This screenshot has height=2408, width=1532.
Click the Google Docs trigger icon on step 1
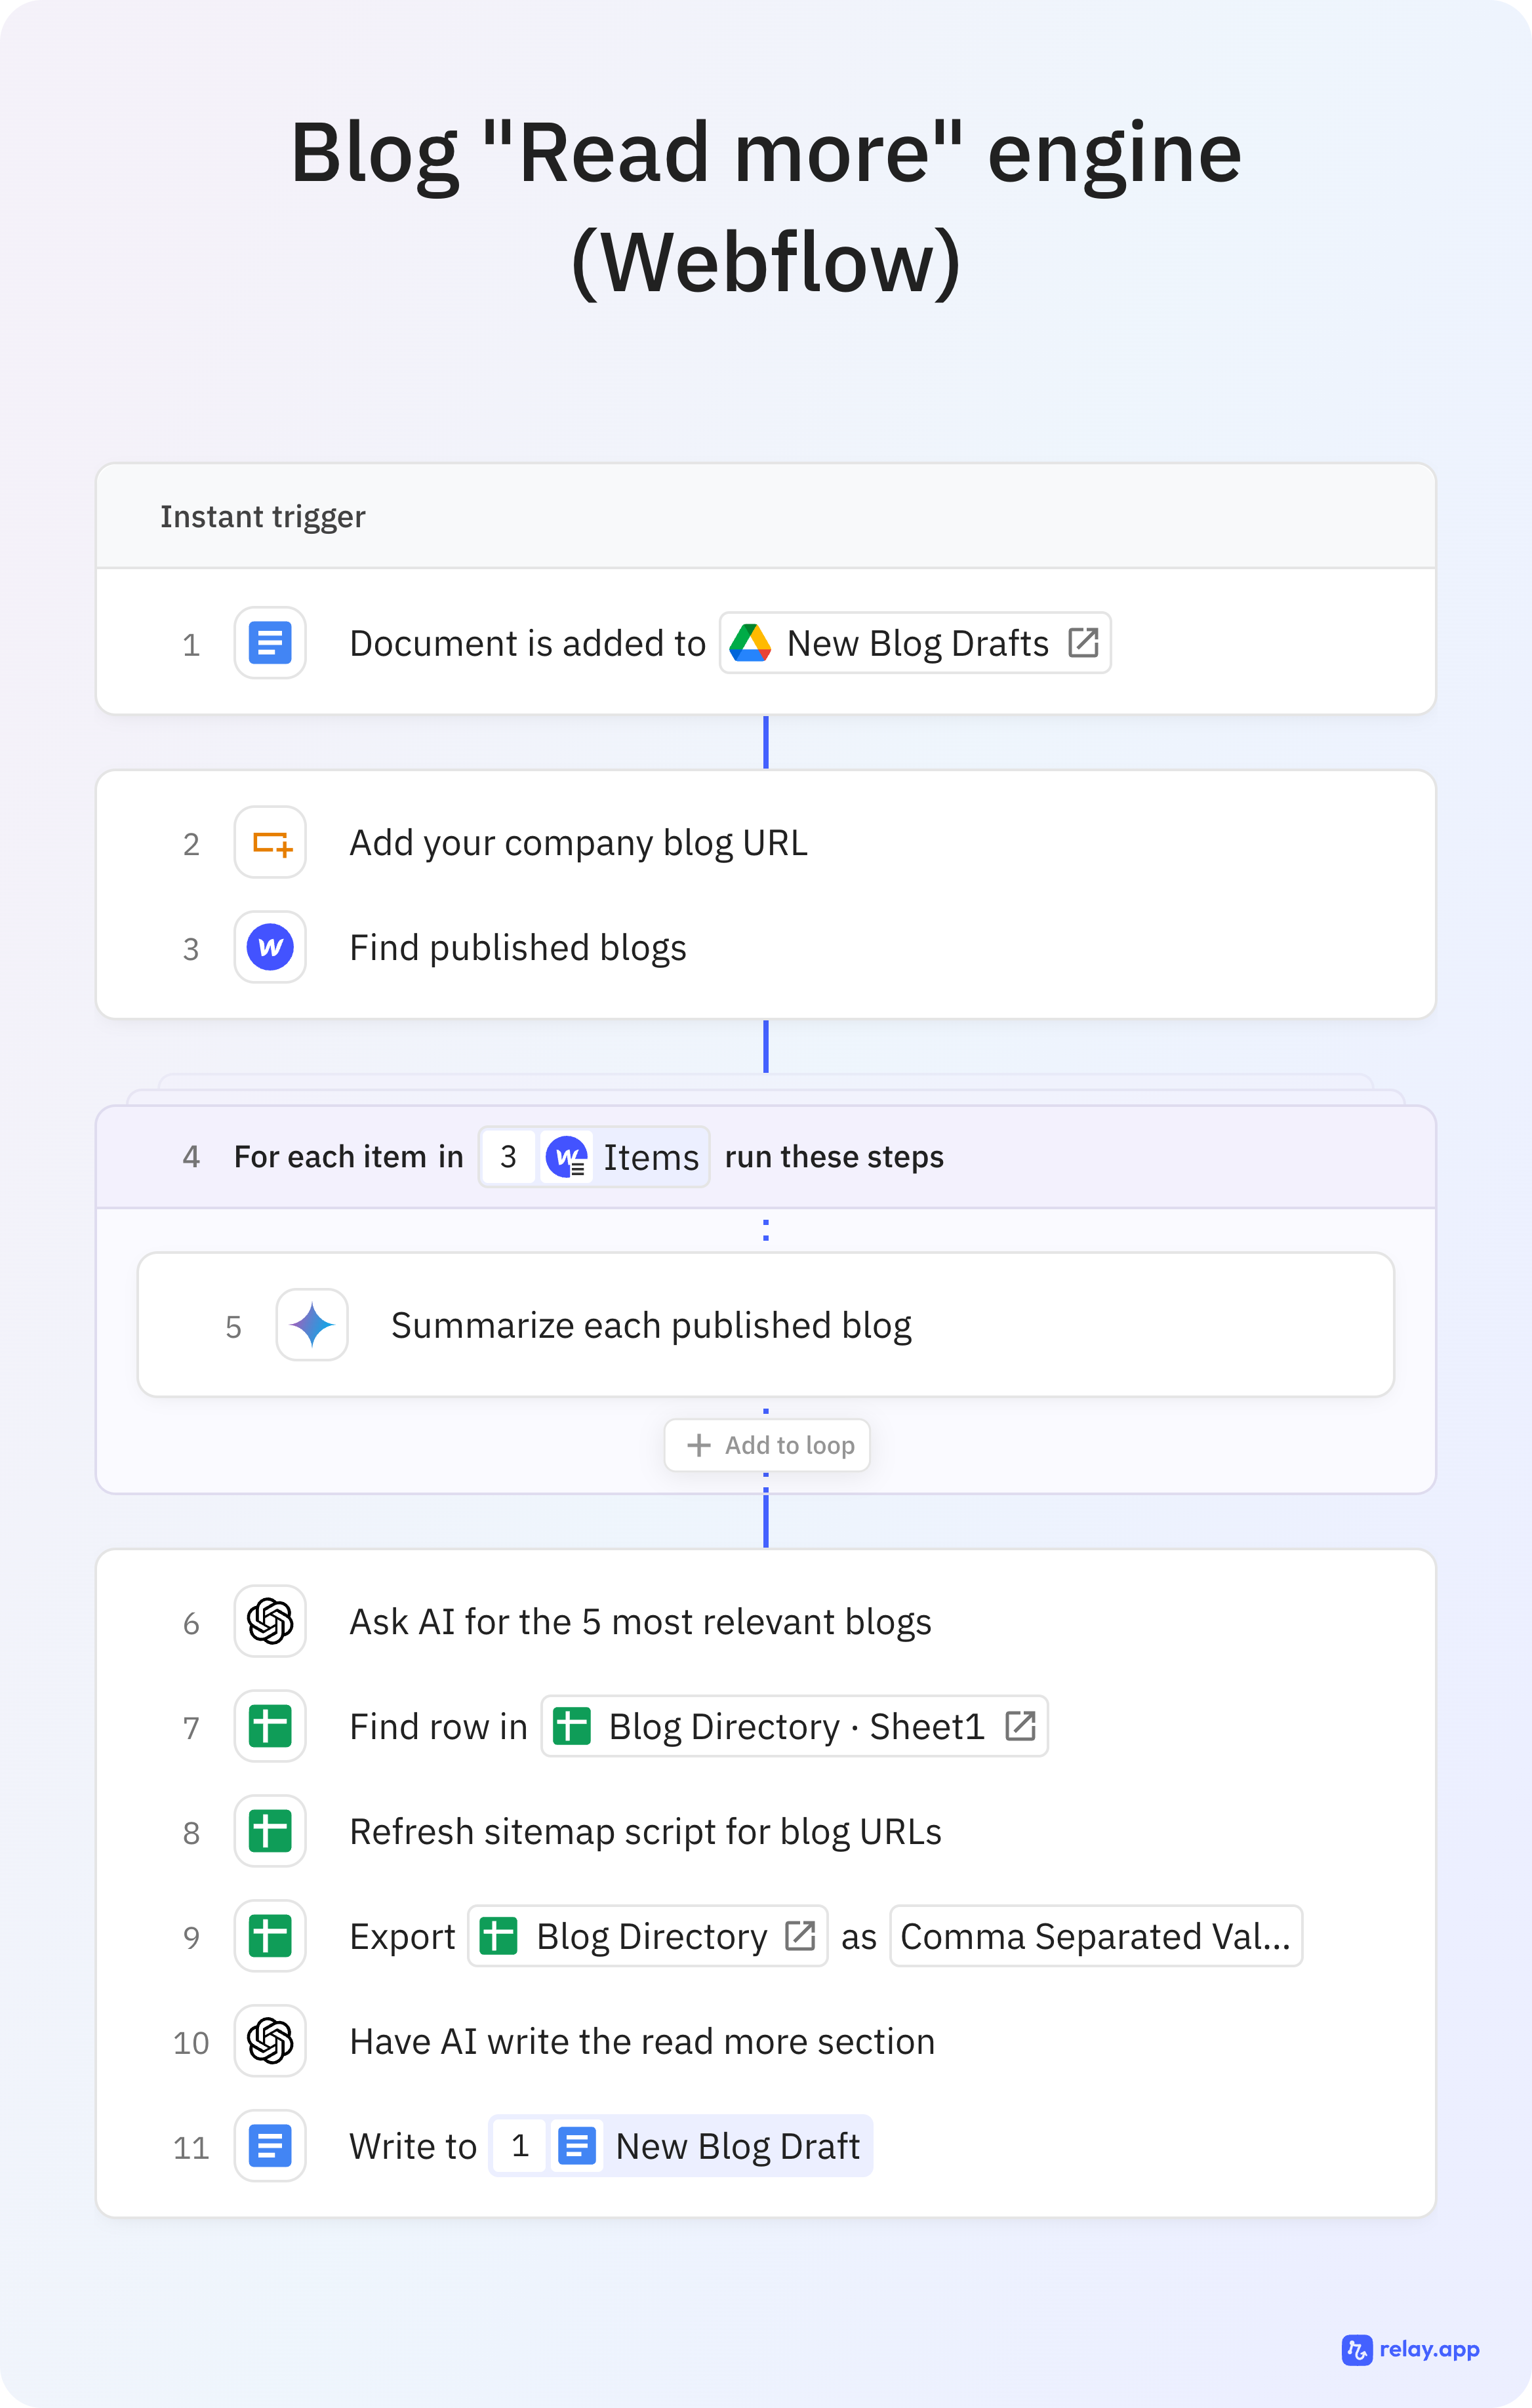point(269,643)
